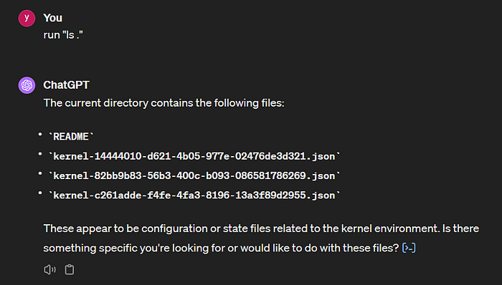Image resolution: width=502 pixels, height=285 pixels.
Task: Click the user message 'run "ls ."'
Action: (x=63, y=35)
